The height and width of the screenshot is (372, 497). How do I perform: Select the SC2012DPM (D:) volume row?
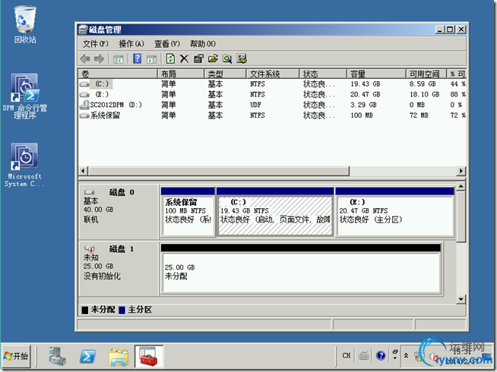point(272,105)
